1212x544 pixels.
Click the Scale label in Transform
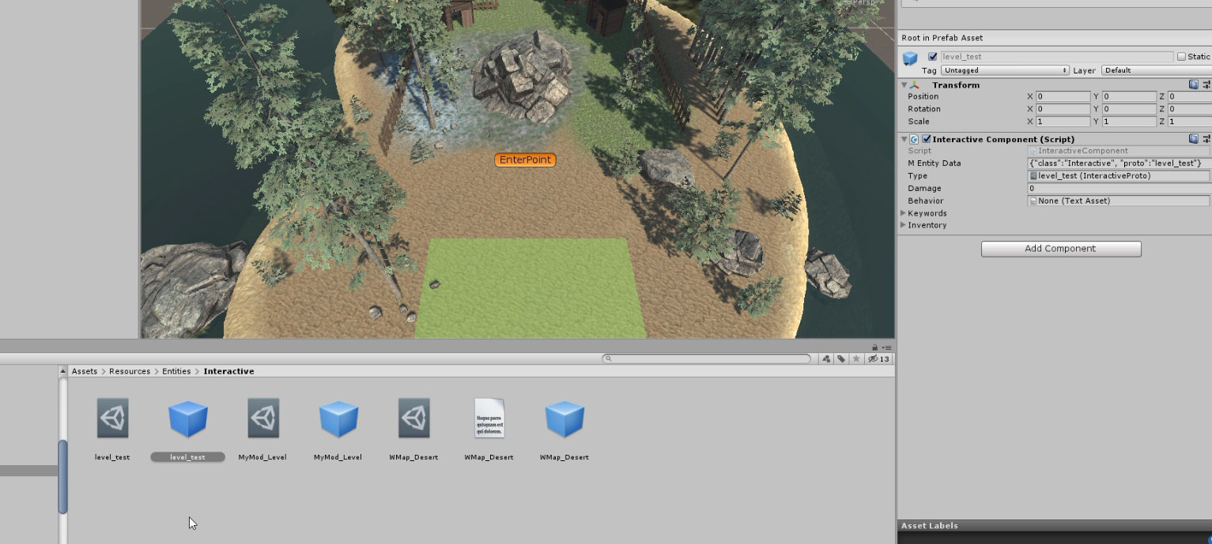[919, 122]
